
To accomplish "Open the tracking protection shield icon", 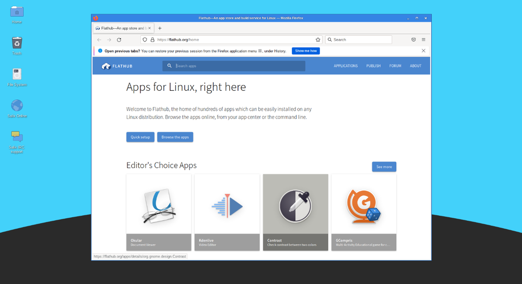I will coord(145,40).
